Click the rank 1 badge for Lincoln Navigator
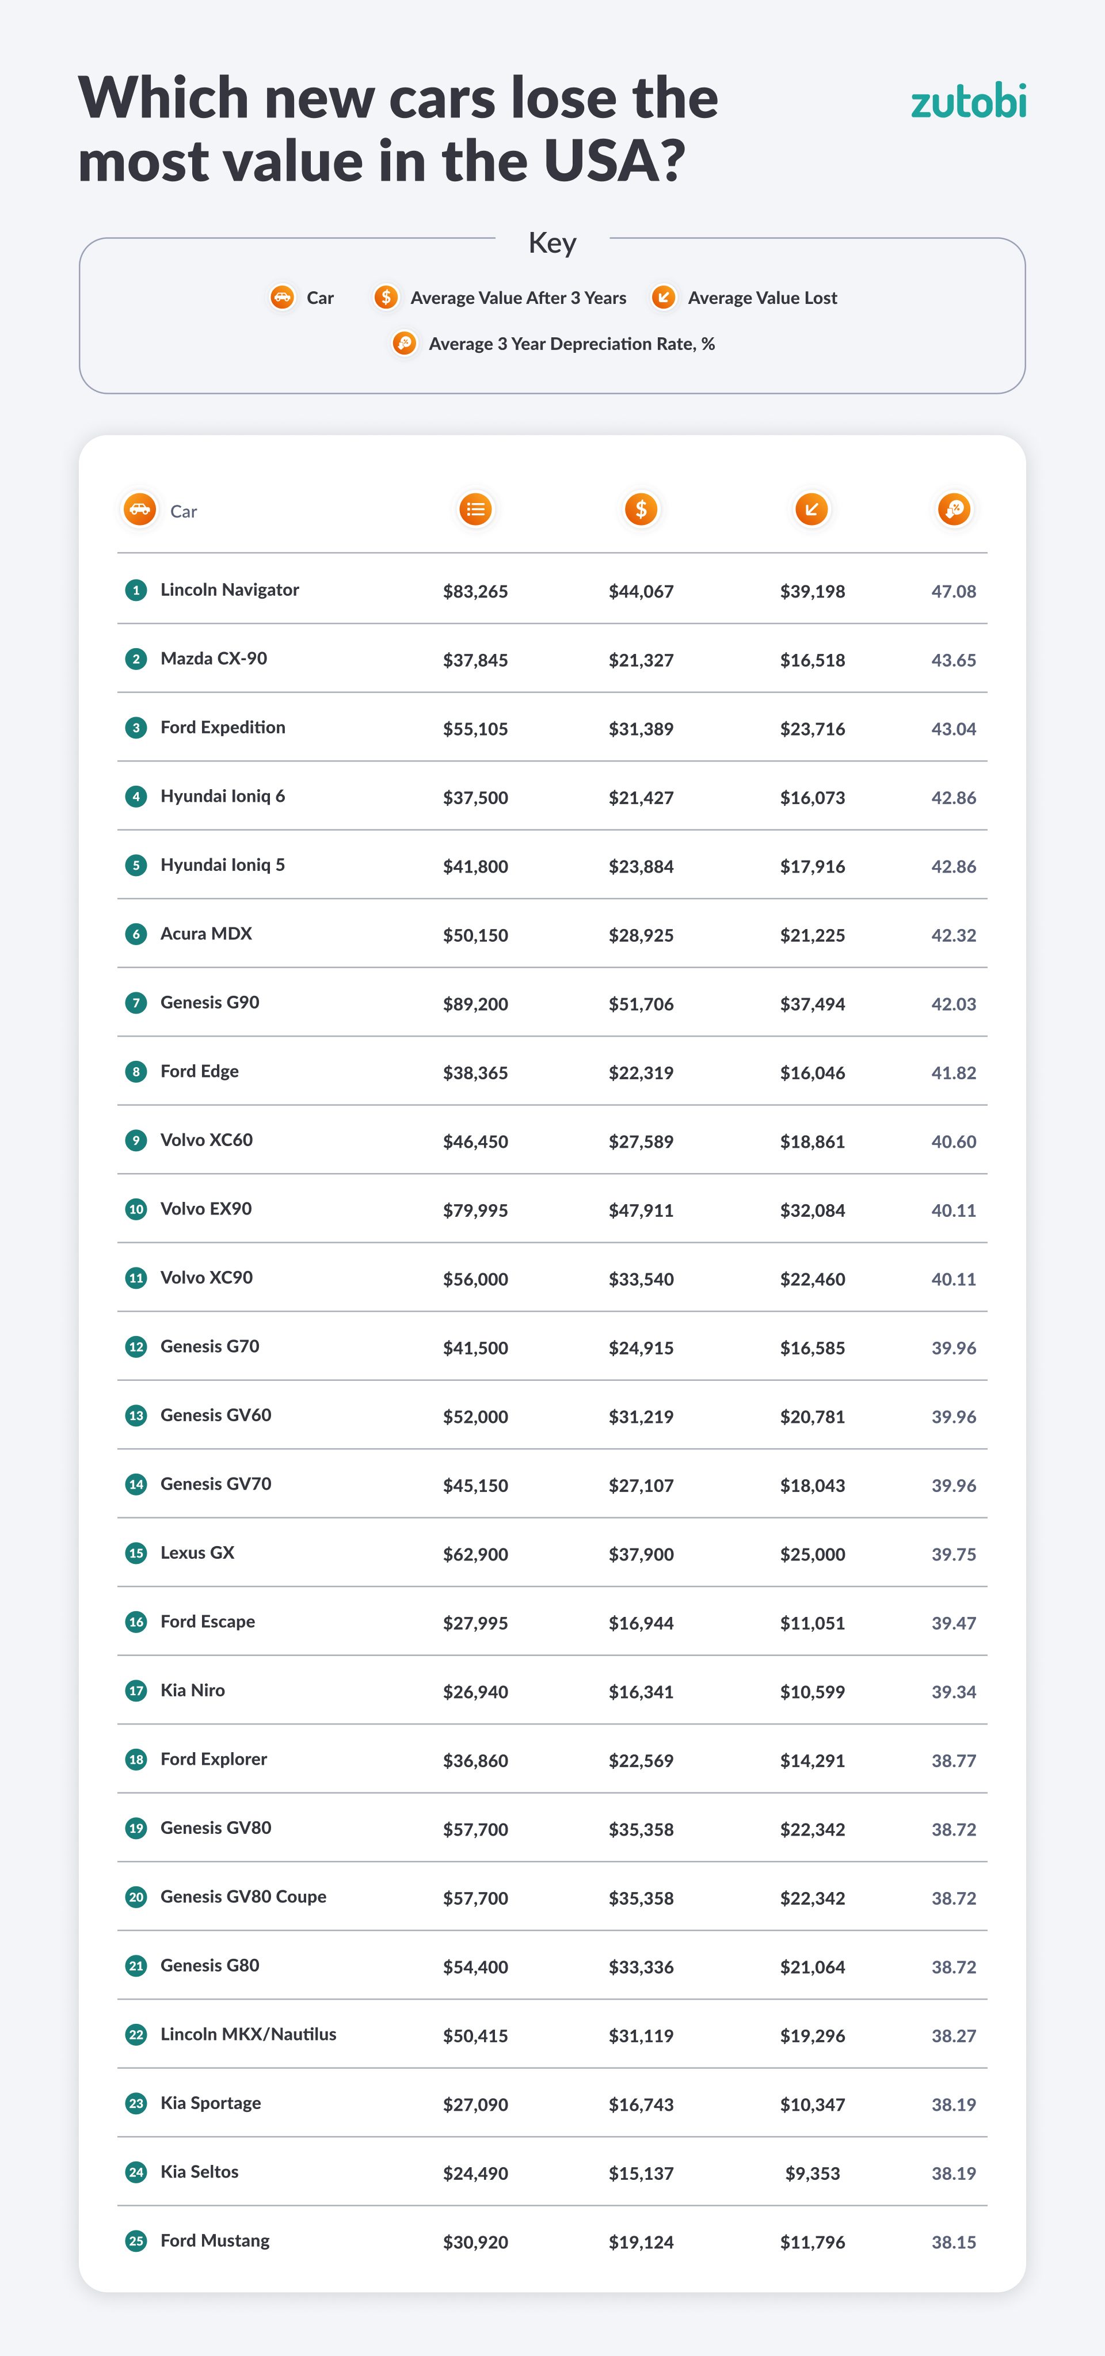The image size is (1105, 2356). coord(136,590)
